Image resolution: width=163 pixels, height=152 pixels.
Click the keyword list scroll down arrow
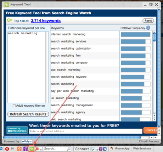[154, 119]
